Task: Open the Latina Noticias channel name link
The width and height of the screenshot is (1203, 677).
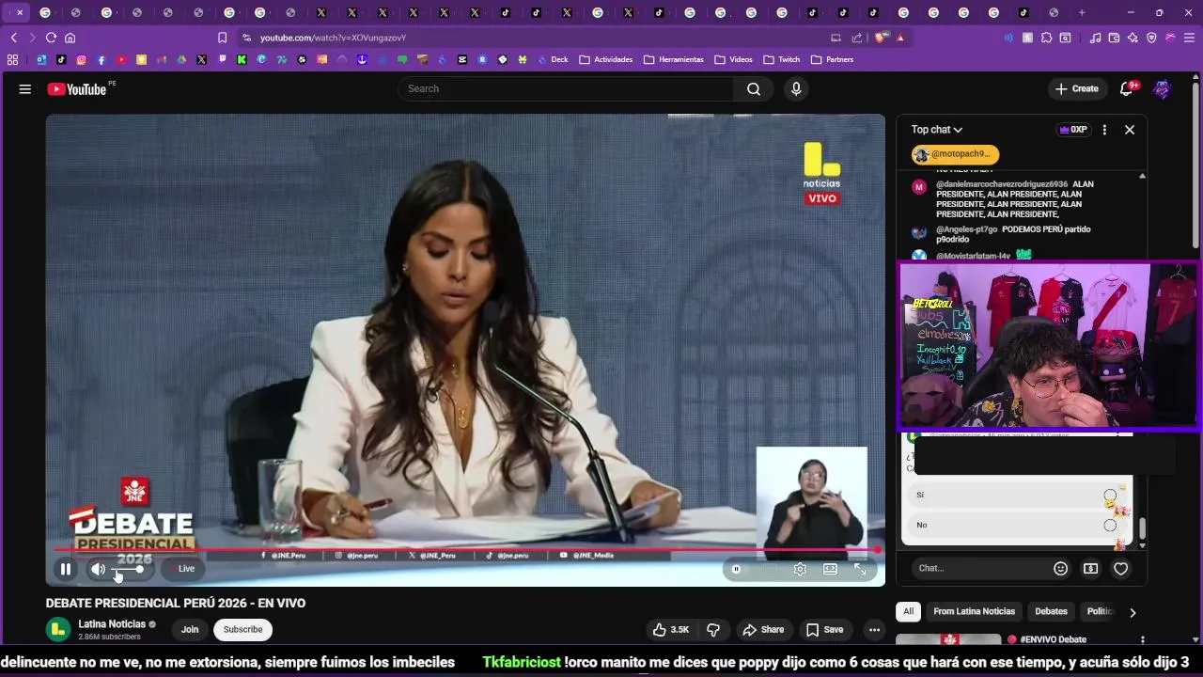Action: point(112,624)
